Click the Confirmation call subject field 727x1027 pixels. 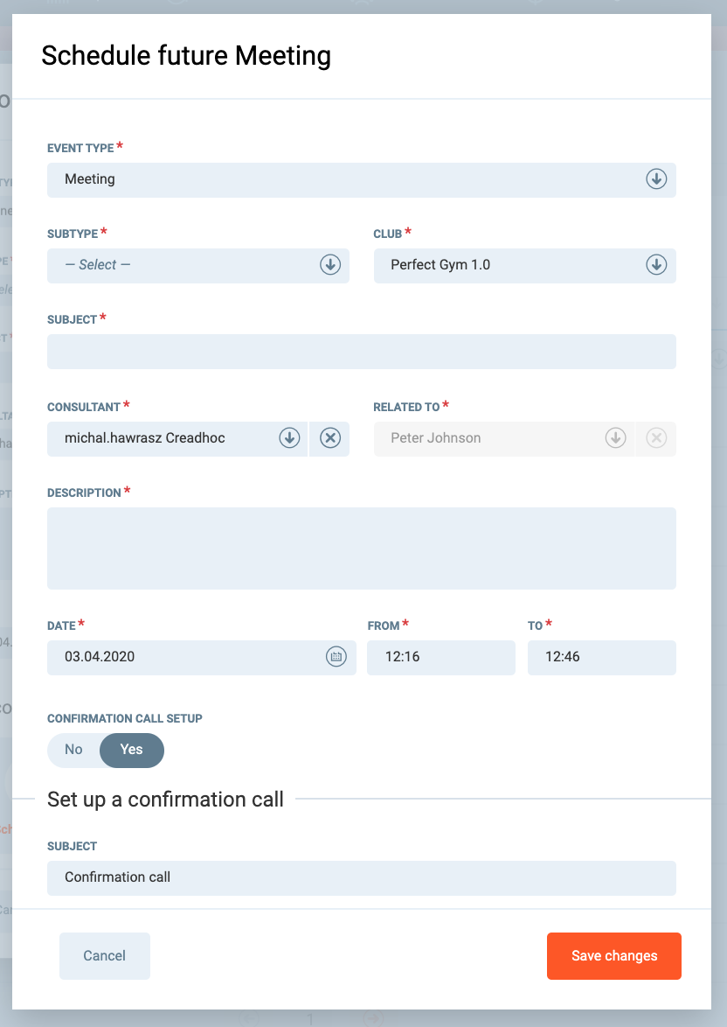(361, 877)
